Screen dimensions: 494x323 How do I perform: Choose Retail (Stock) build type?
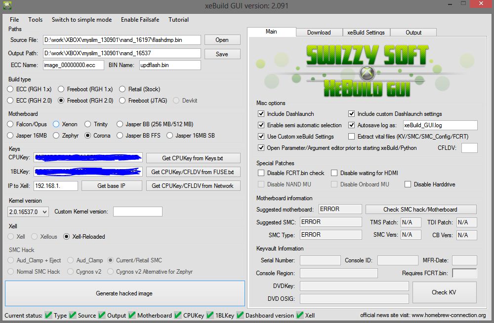point(123,89)
